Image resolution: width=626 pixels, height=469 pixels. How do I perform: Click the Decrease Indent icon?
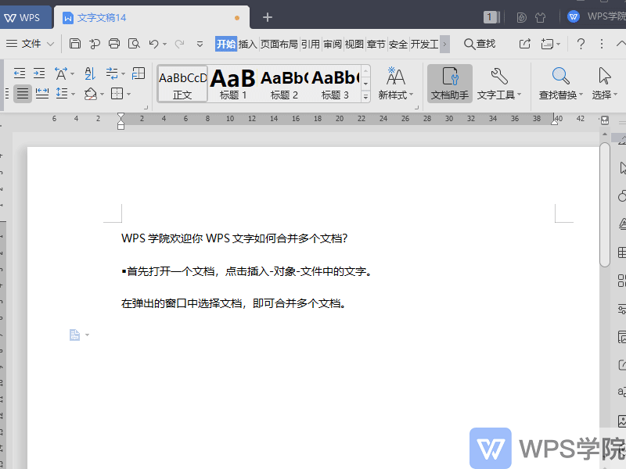pos(20,73)
